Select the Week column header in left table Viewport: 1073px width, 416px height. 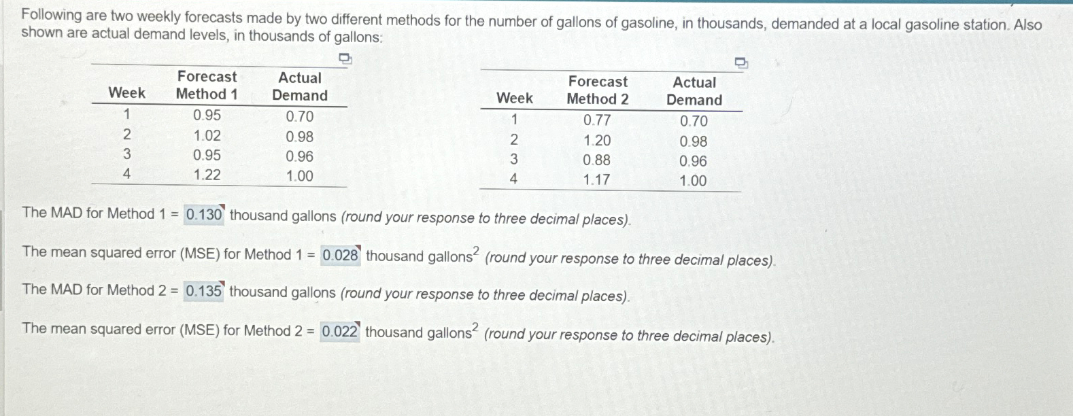[x=126, y=93]
